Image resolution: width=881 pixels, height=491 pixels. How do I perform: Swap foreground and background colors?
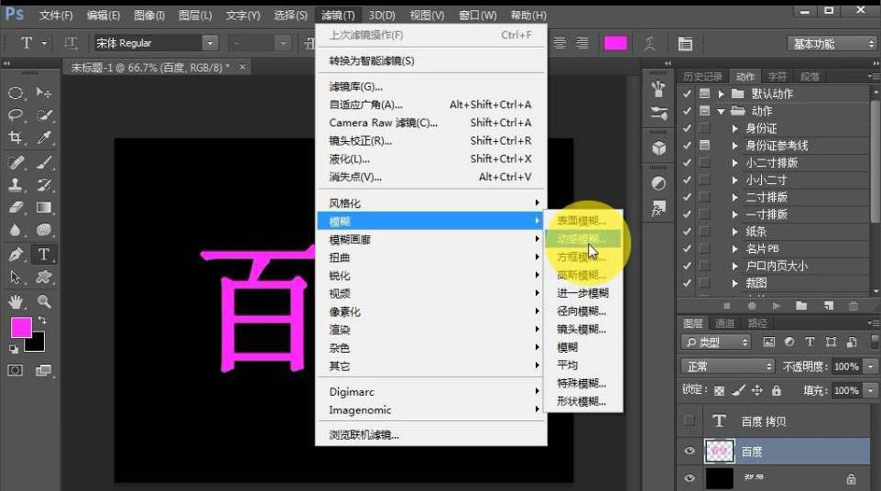coord(42,321)
